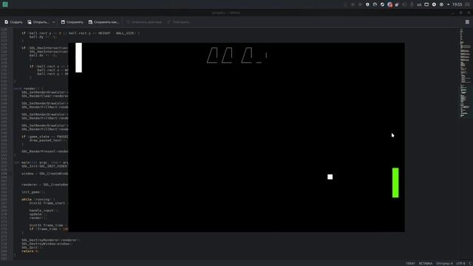Click the dimmed Отменить действие (Undo) button

(x=144, y=22)
